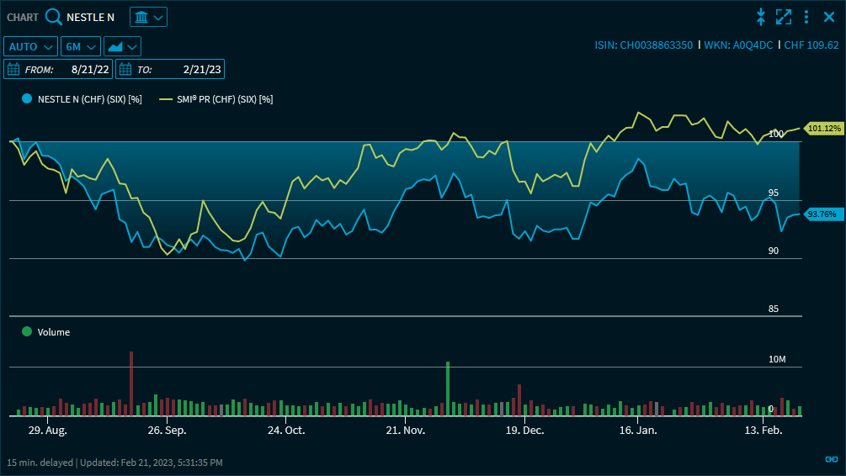Close the chart widget with the X icon

(828, 17)
